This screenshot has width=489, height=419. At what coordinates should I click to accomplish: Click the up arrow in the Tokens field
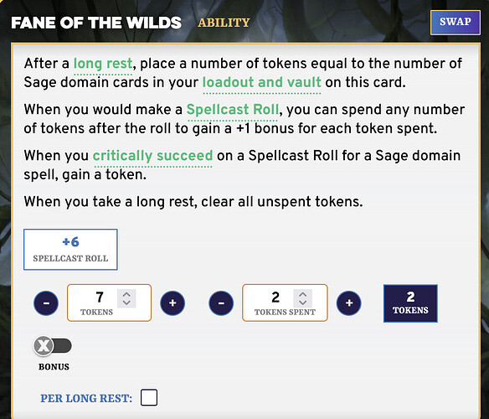coord(126,294)
